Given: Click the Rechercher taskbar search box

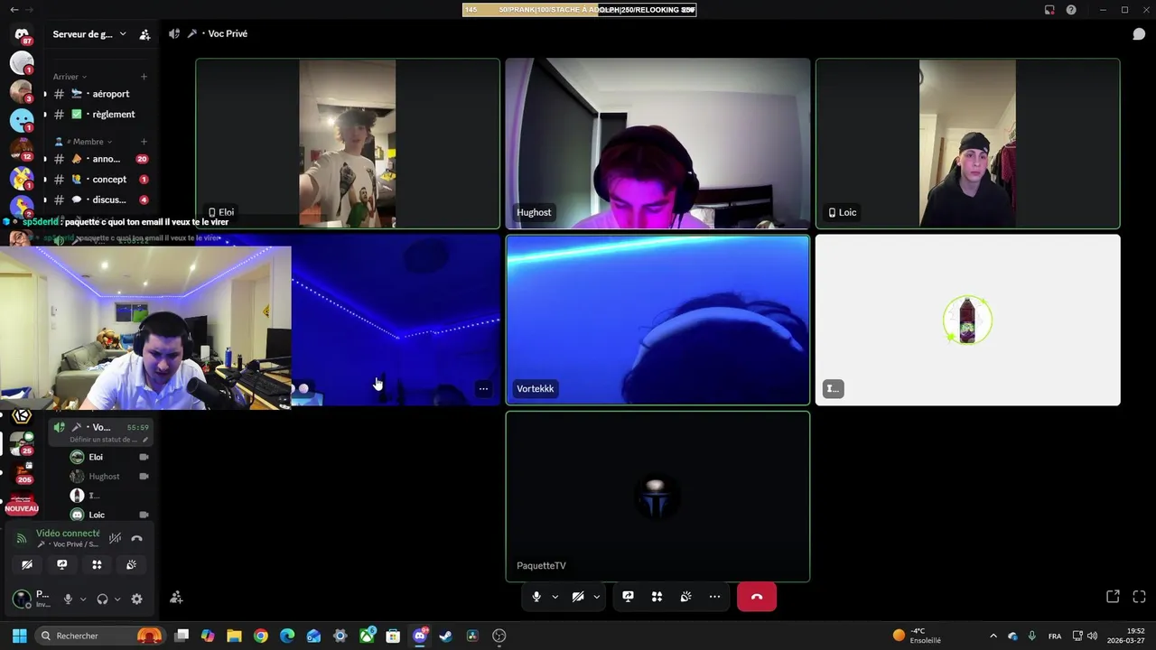Looking at the screenshot, I should pos(99,636).
